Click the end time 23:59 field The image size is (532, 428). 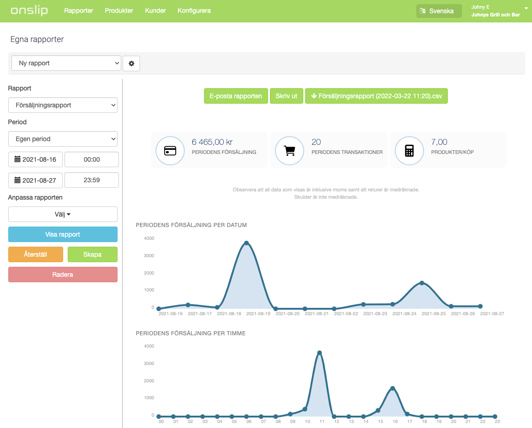point(91,180)
